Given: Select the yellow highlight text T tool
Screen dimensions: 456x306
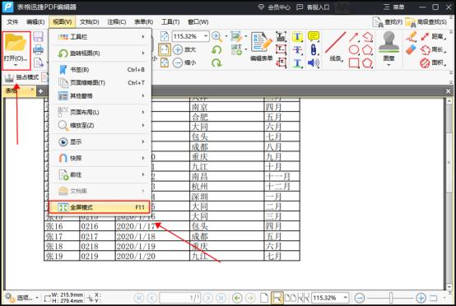Looking at the screenshot, I should (x=297, y=37).
